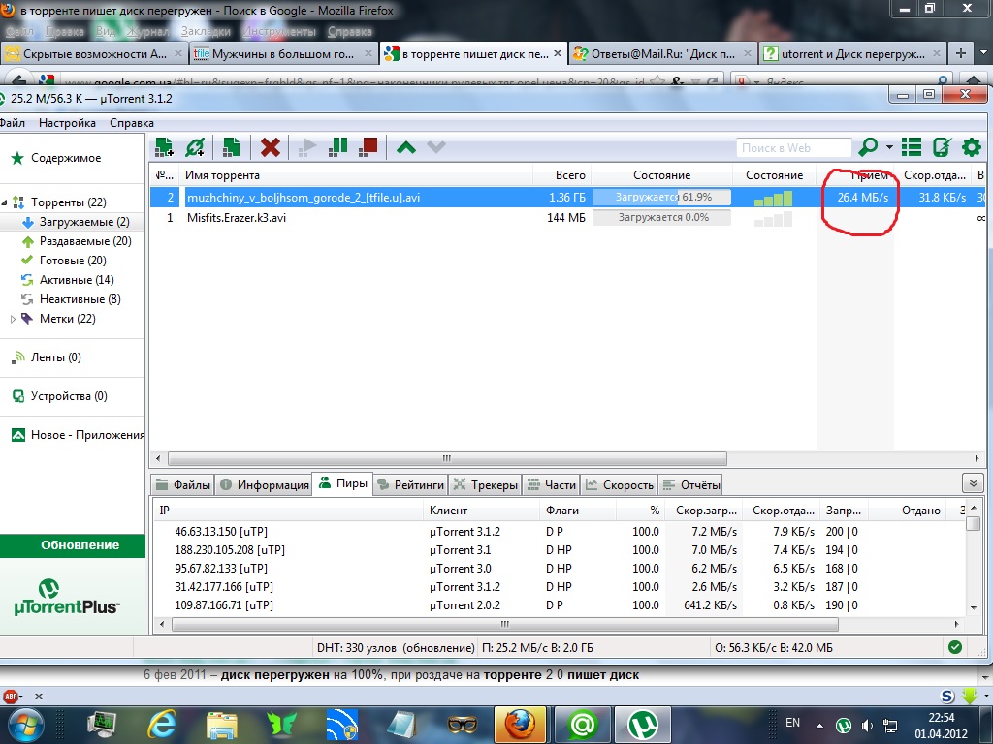The width and height of the screenshot is (993, 744).
Task: Collapse the detail pane with chevron button
Action: 971,483
